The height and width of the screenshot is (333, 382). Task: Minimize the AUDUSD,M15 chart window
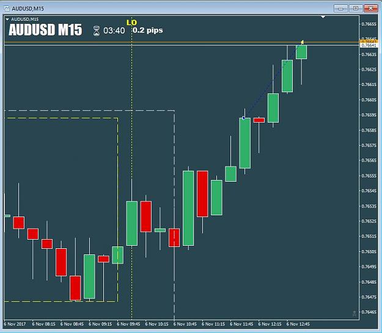click(x=341, y=9)
